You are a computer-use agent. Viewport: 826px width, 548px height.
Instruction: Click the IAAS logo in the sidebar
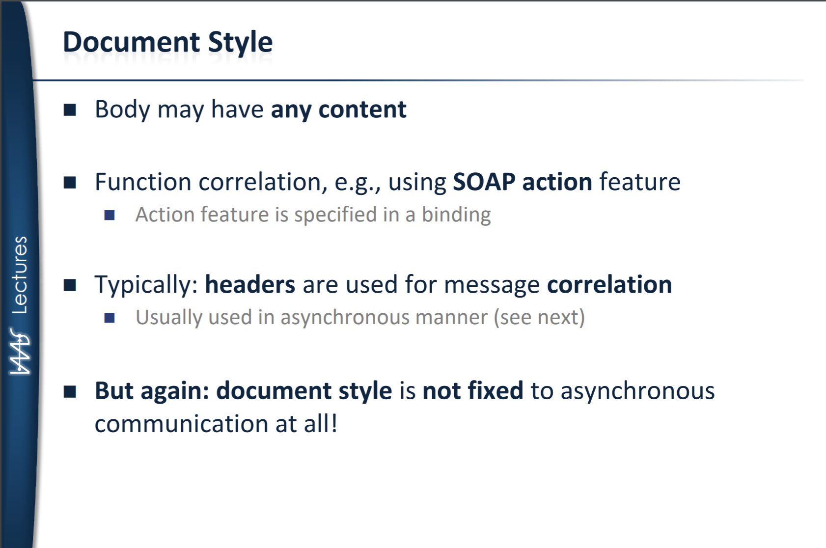tap(20, 352)
